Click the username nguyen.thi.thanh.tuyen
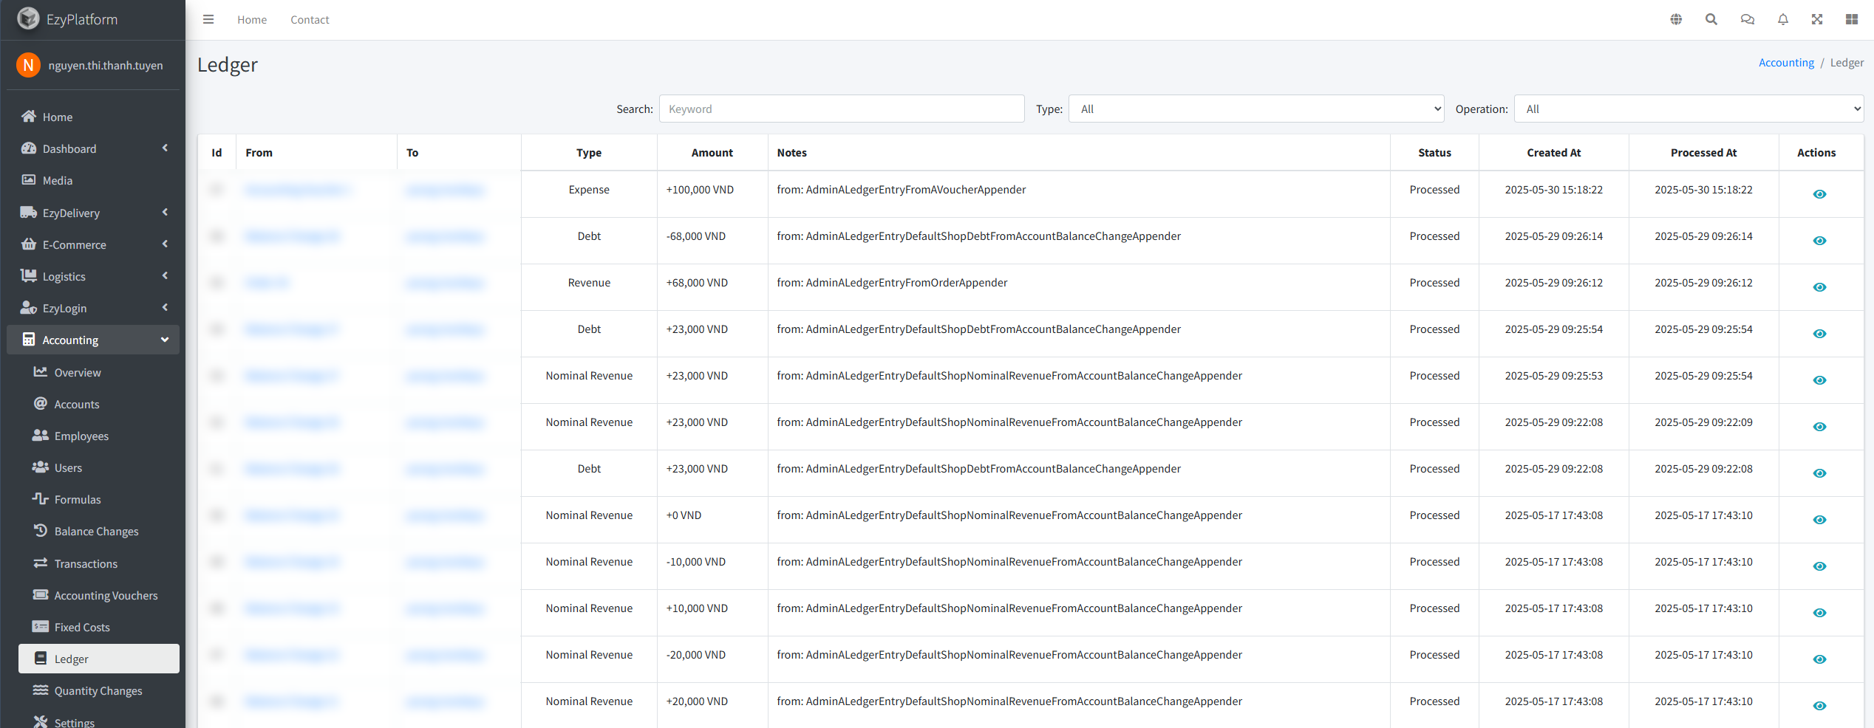This screenshot has width=1874, height=728. click(106, 65)
